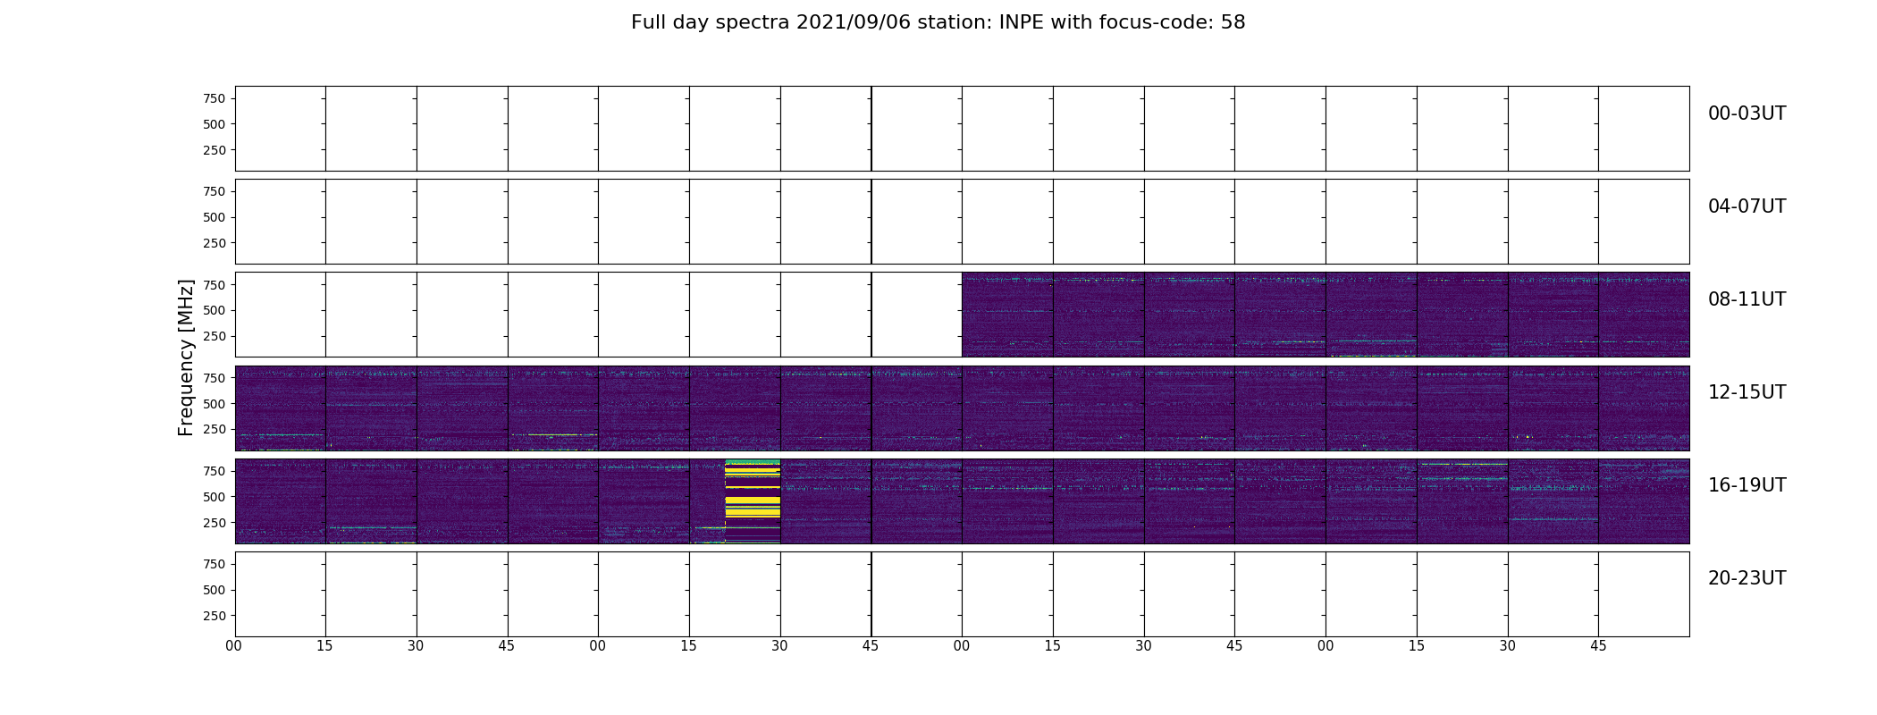The width and height of the screenshot is (1877, 715).
Task: Select the '20-23UT' row label
Action: 1747,578
